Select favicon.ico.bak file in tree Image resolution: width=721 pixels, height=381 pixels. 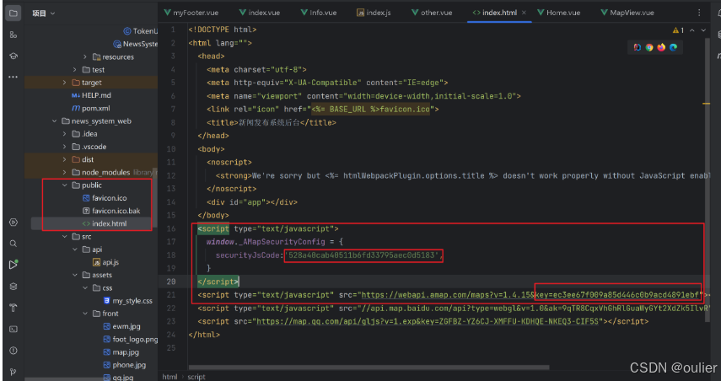coord(110,211)
